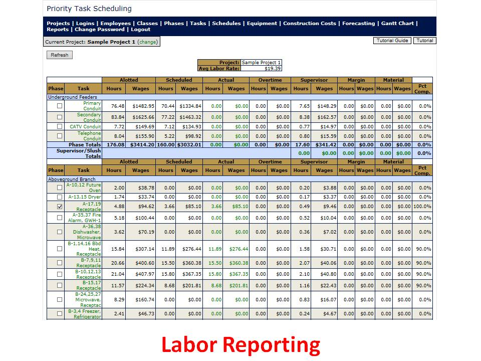
Task: Click the Supervisor/Slush Totals label
Action: coord(79,153)
